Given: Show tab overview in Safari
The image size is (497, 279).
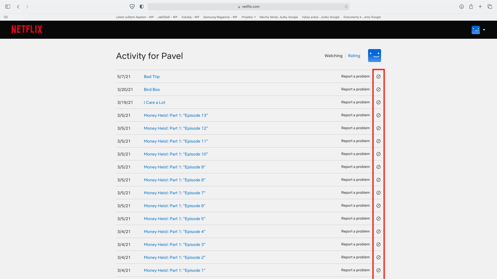Looking at the screenshot, I should click(x=489, y=7).
